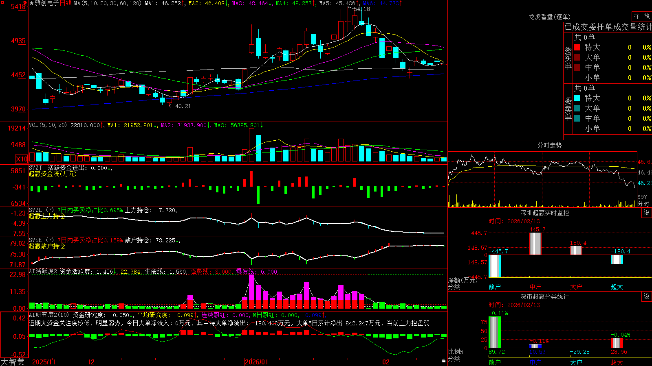Screen dimensions: 652x366
Task: Click the X10 volume multiplier box
Action: [x=22, y=159]
